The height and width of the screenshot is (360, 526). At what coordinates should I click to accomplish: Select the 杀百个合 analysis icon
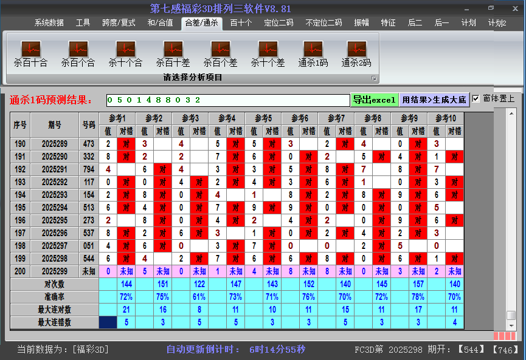(x=78, y=53)
